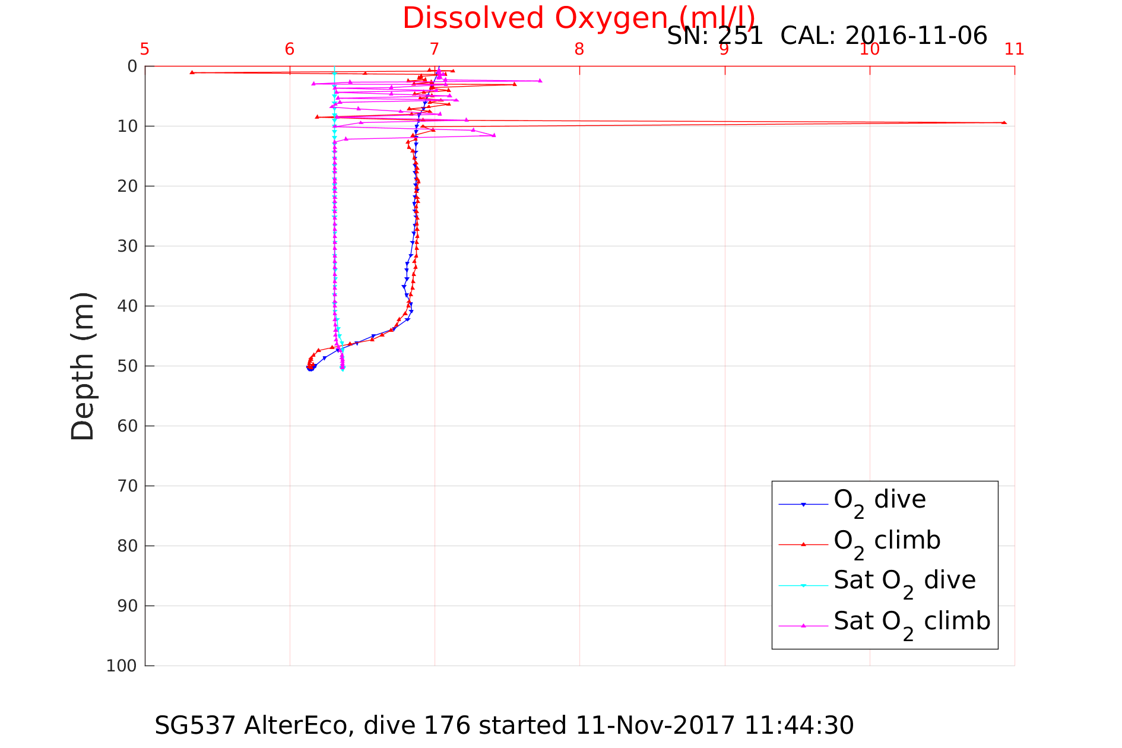1122x748 pixels.
Task: Click the depth-axis tick label '30'
Action: click(x=128, y=246)
